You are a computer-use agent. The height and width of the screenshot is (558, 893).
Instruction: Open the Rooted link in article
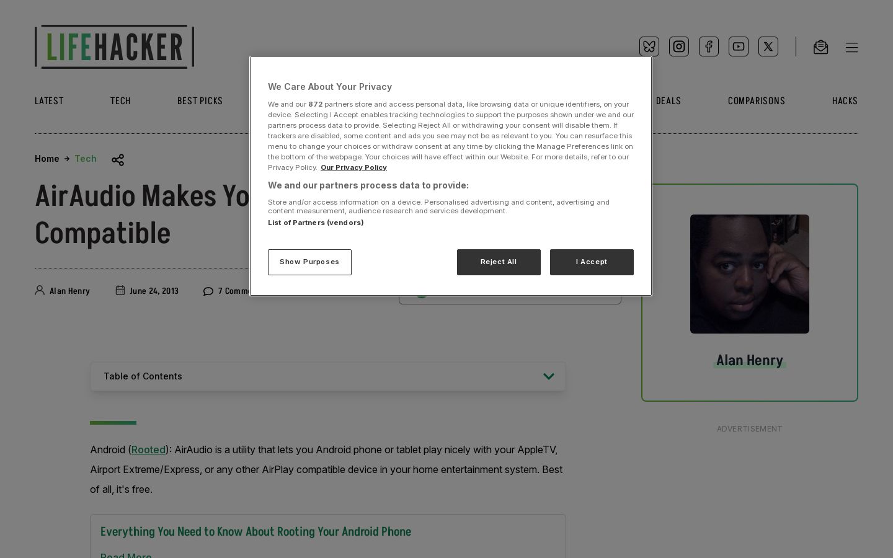click(148, 449)
